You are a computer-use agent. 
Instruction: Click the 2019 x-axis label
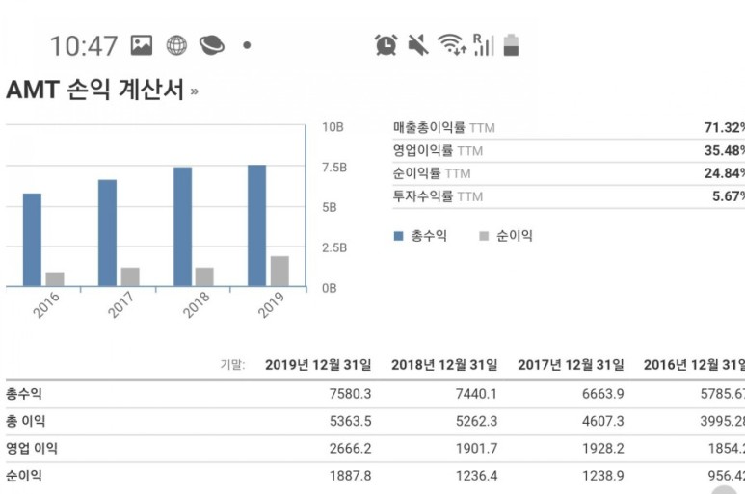click(x=271, y=304)
